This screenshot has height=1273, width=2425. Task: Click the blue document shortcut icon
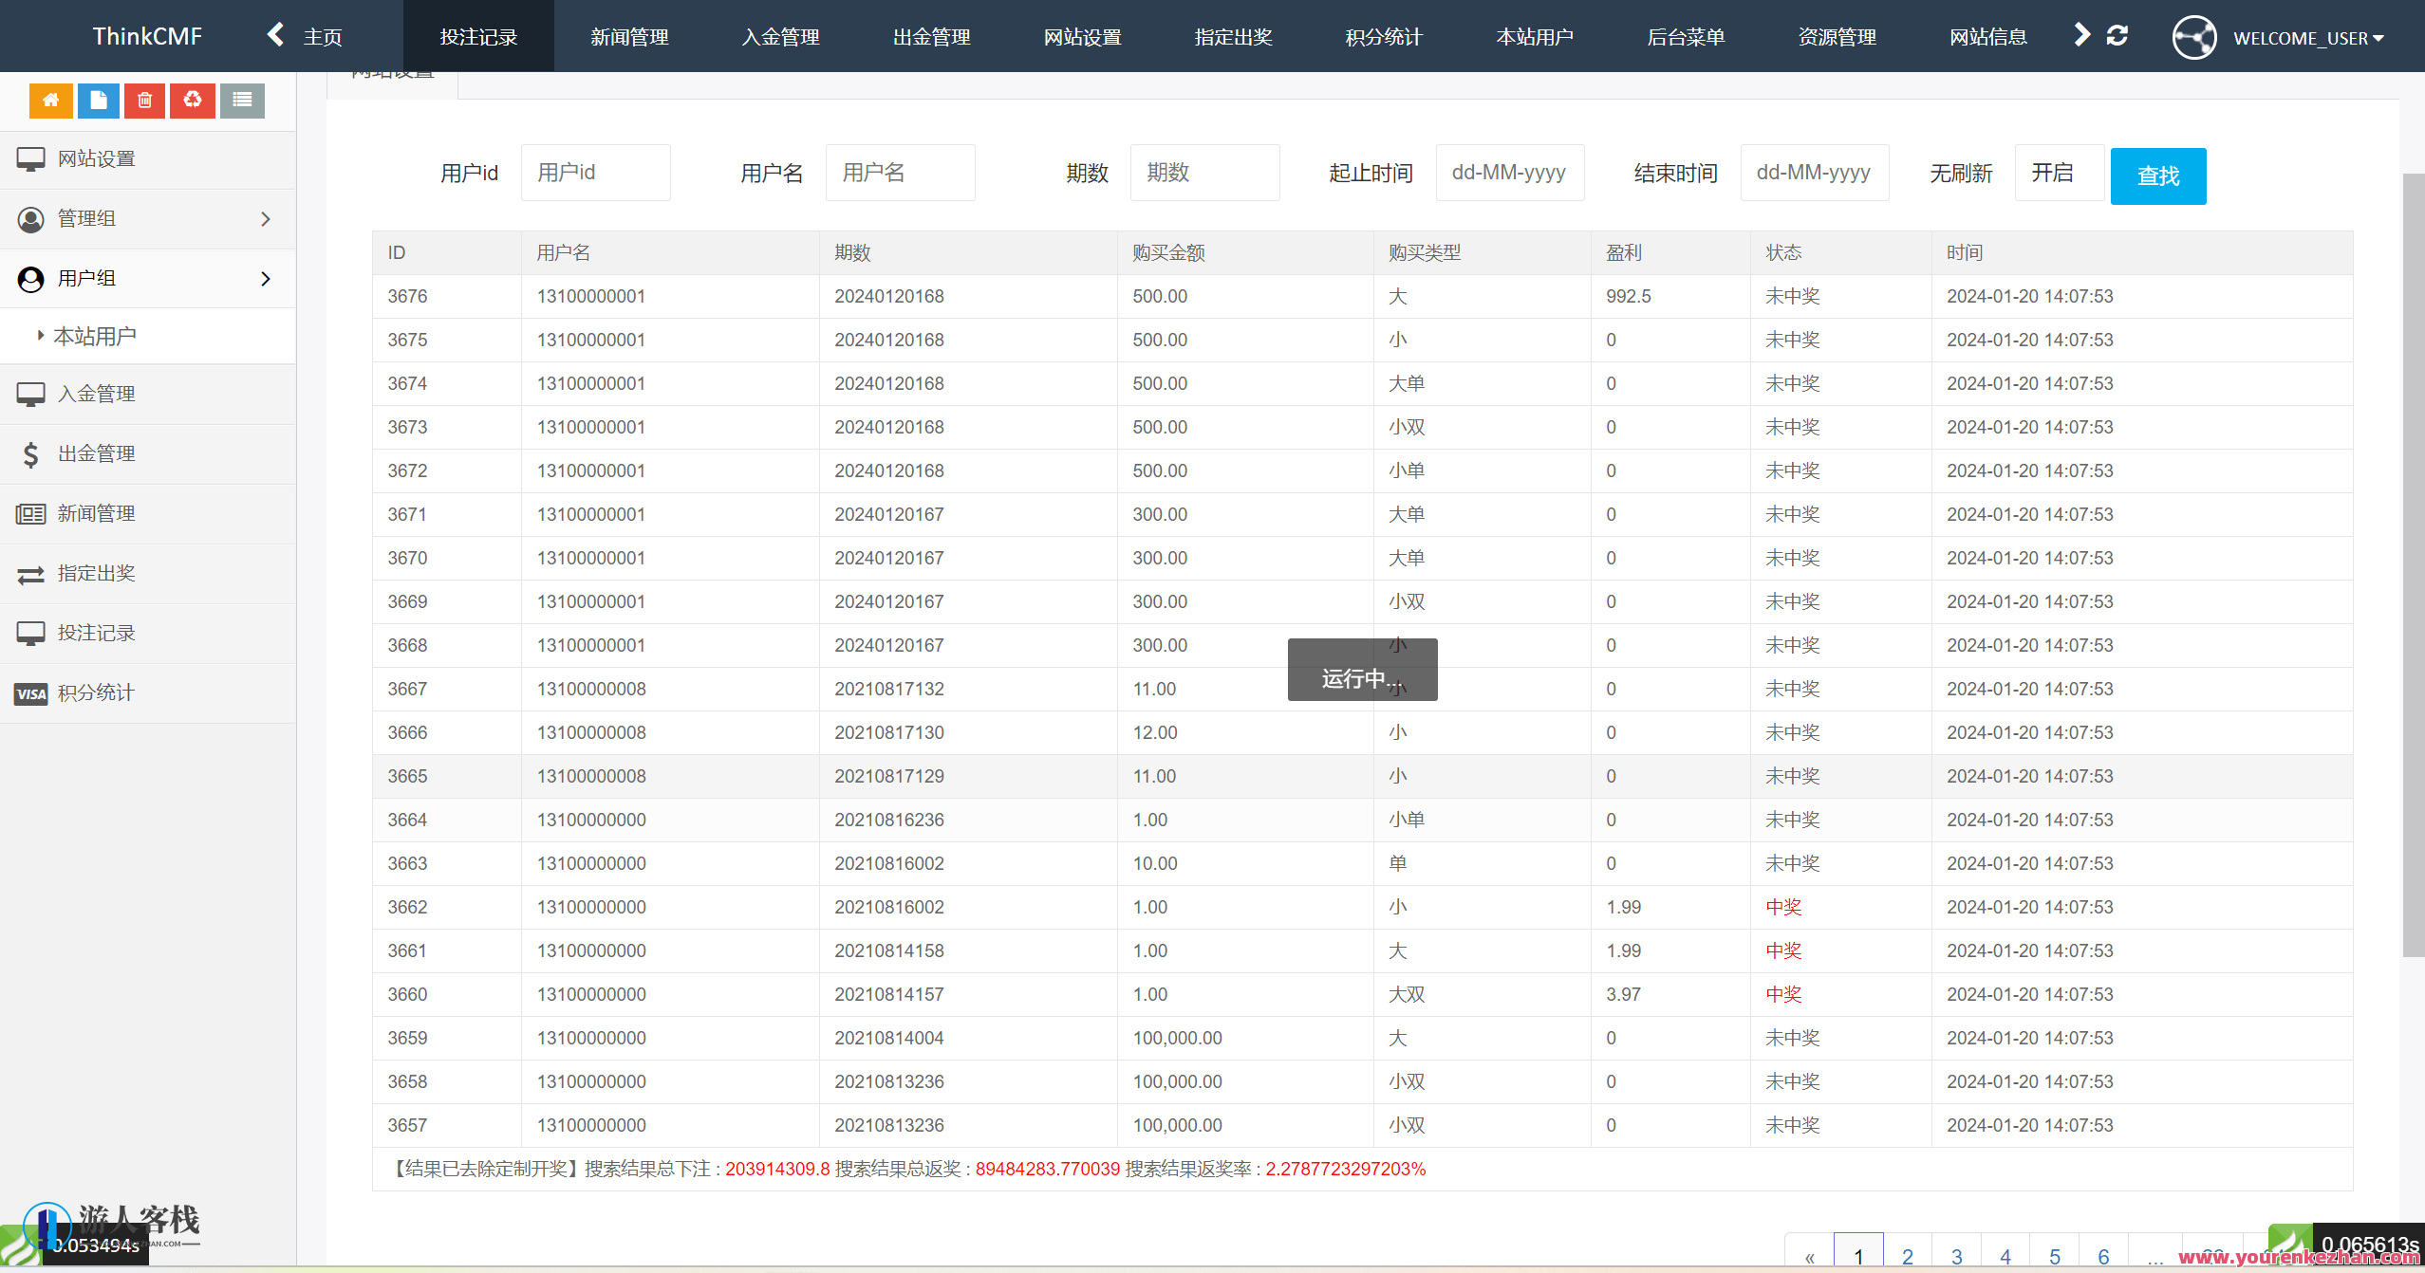(98, 101)
